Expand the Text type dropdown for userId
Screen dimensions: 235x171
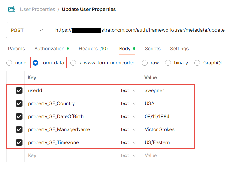[128, 90]
